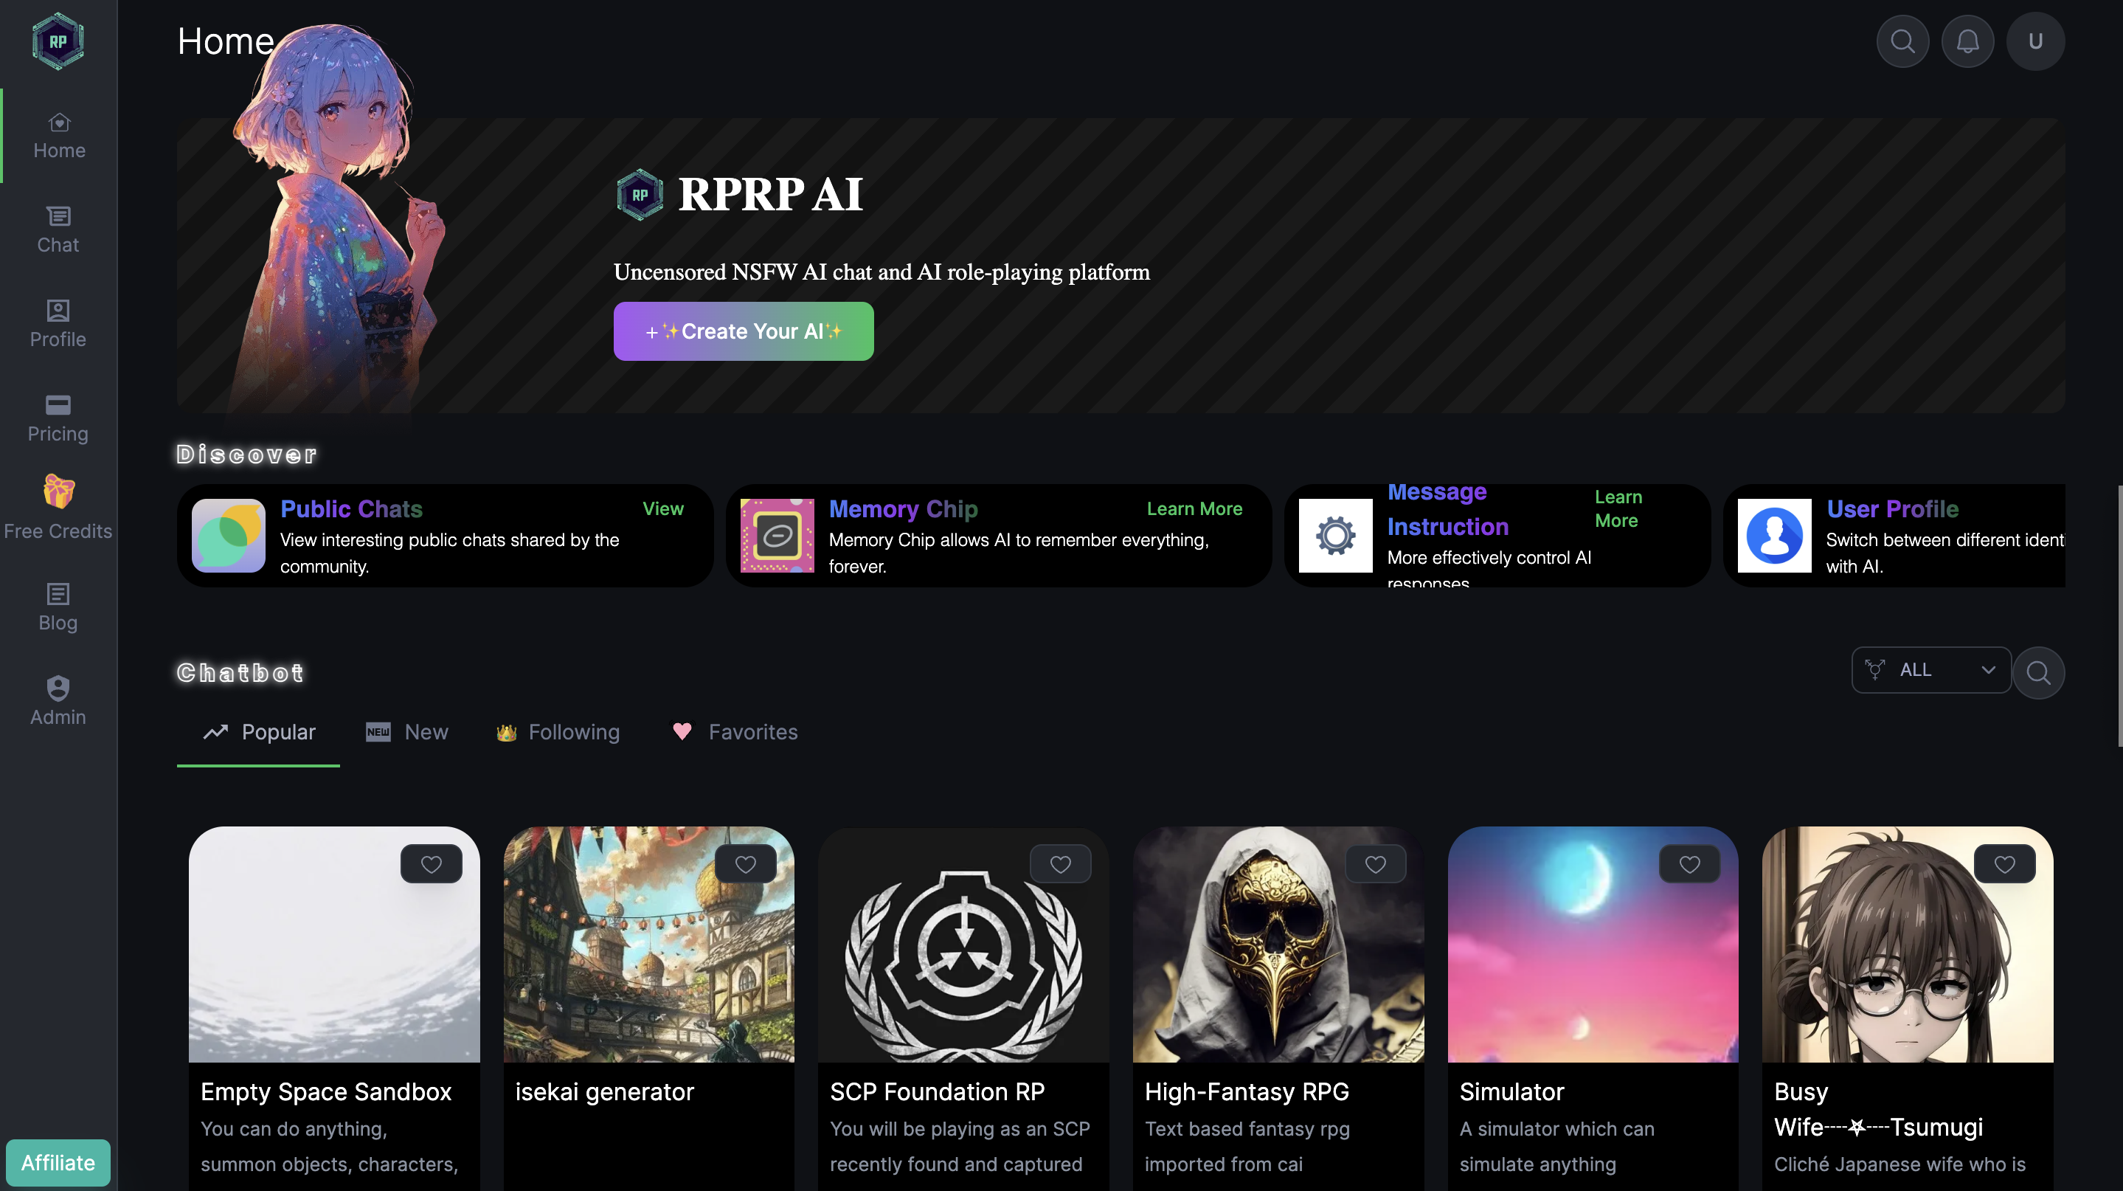Click the search icon in the header

pos(1902,41)
